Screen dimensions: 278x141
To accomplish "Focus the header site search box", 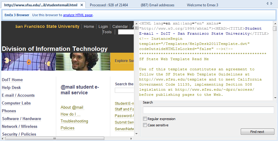I will 126,32.
